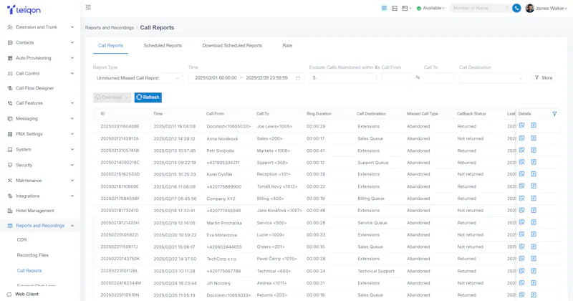Open call log for Jiří Novotný row

point(534,282)
